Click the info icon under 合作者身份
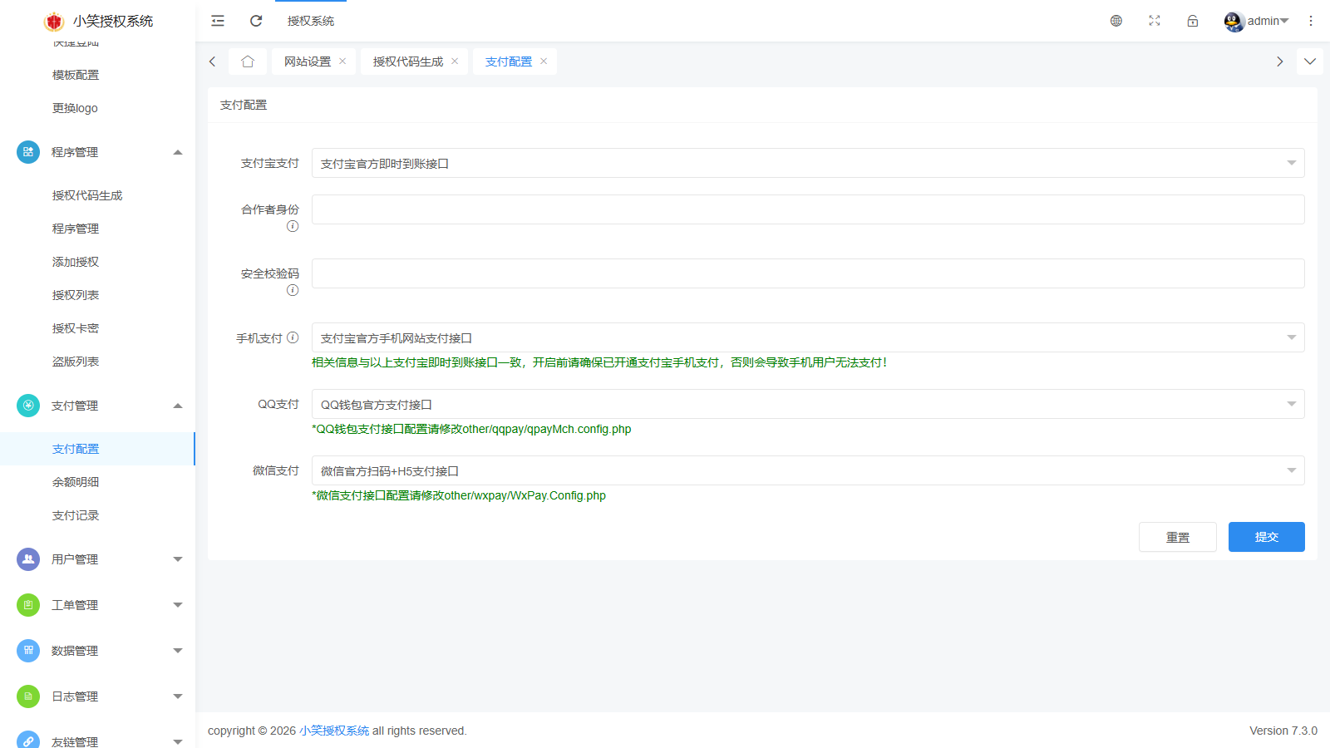The height and width of the screenshot is (748, 1330). click(x=293, y=226)
